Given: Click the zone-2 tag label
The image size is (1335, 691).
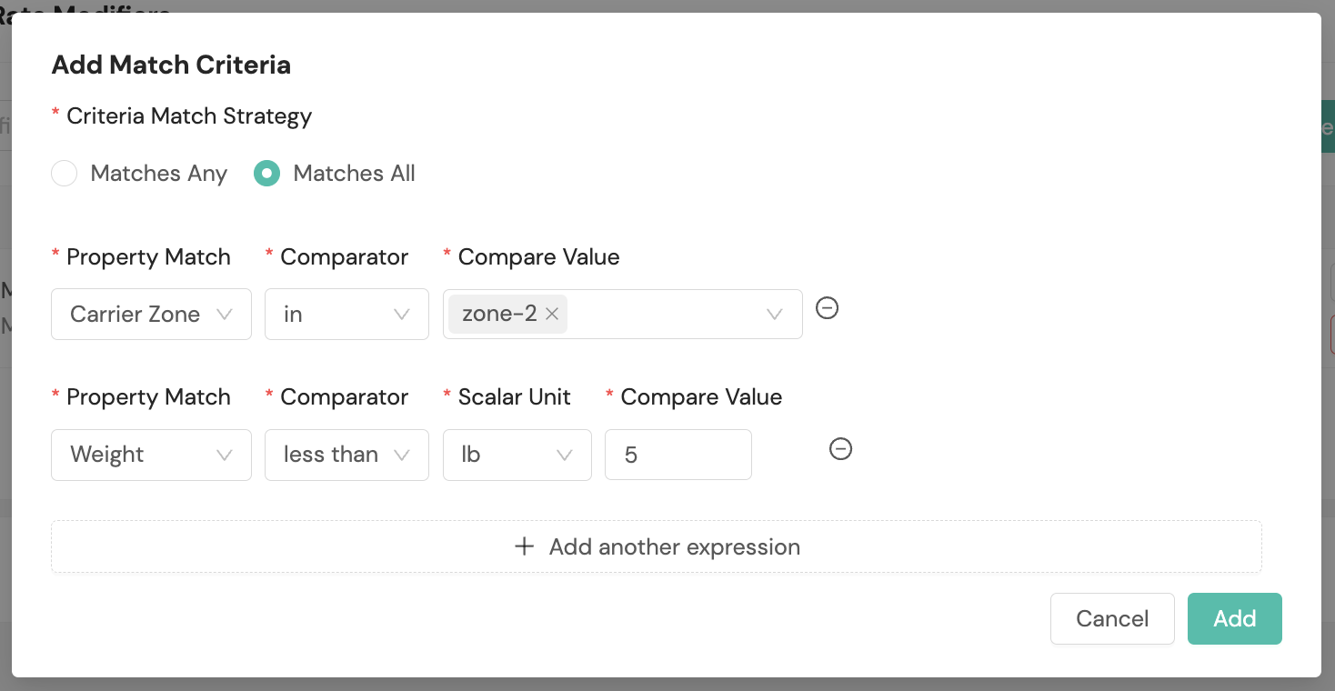Looking at the screenshot, I should [498, 314].
